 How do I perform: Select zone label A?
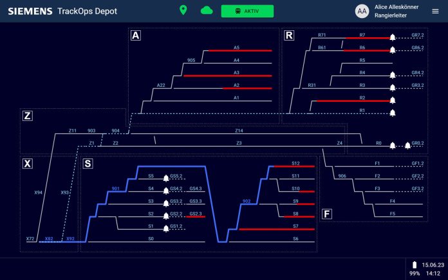[x=136, y=35]
